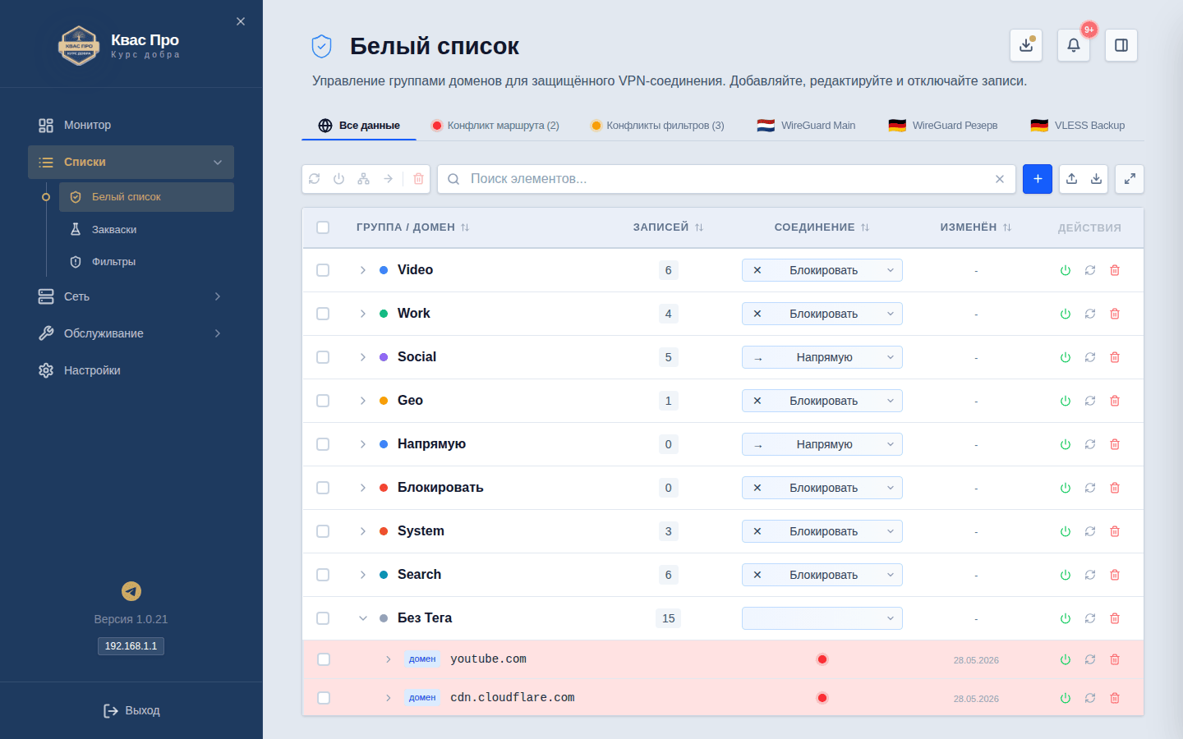This screenshot has height=739, width=1183.
Task: Open the Конфликты фильтров (3) tab
Action: (657, 126)
